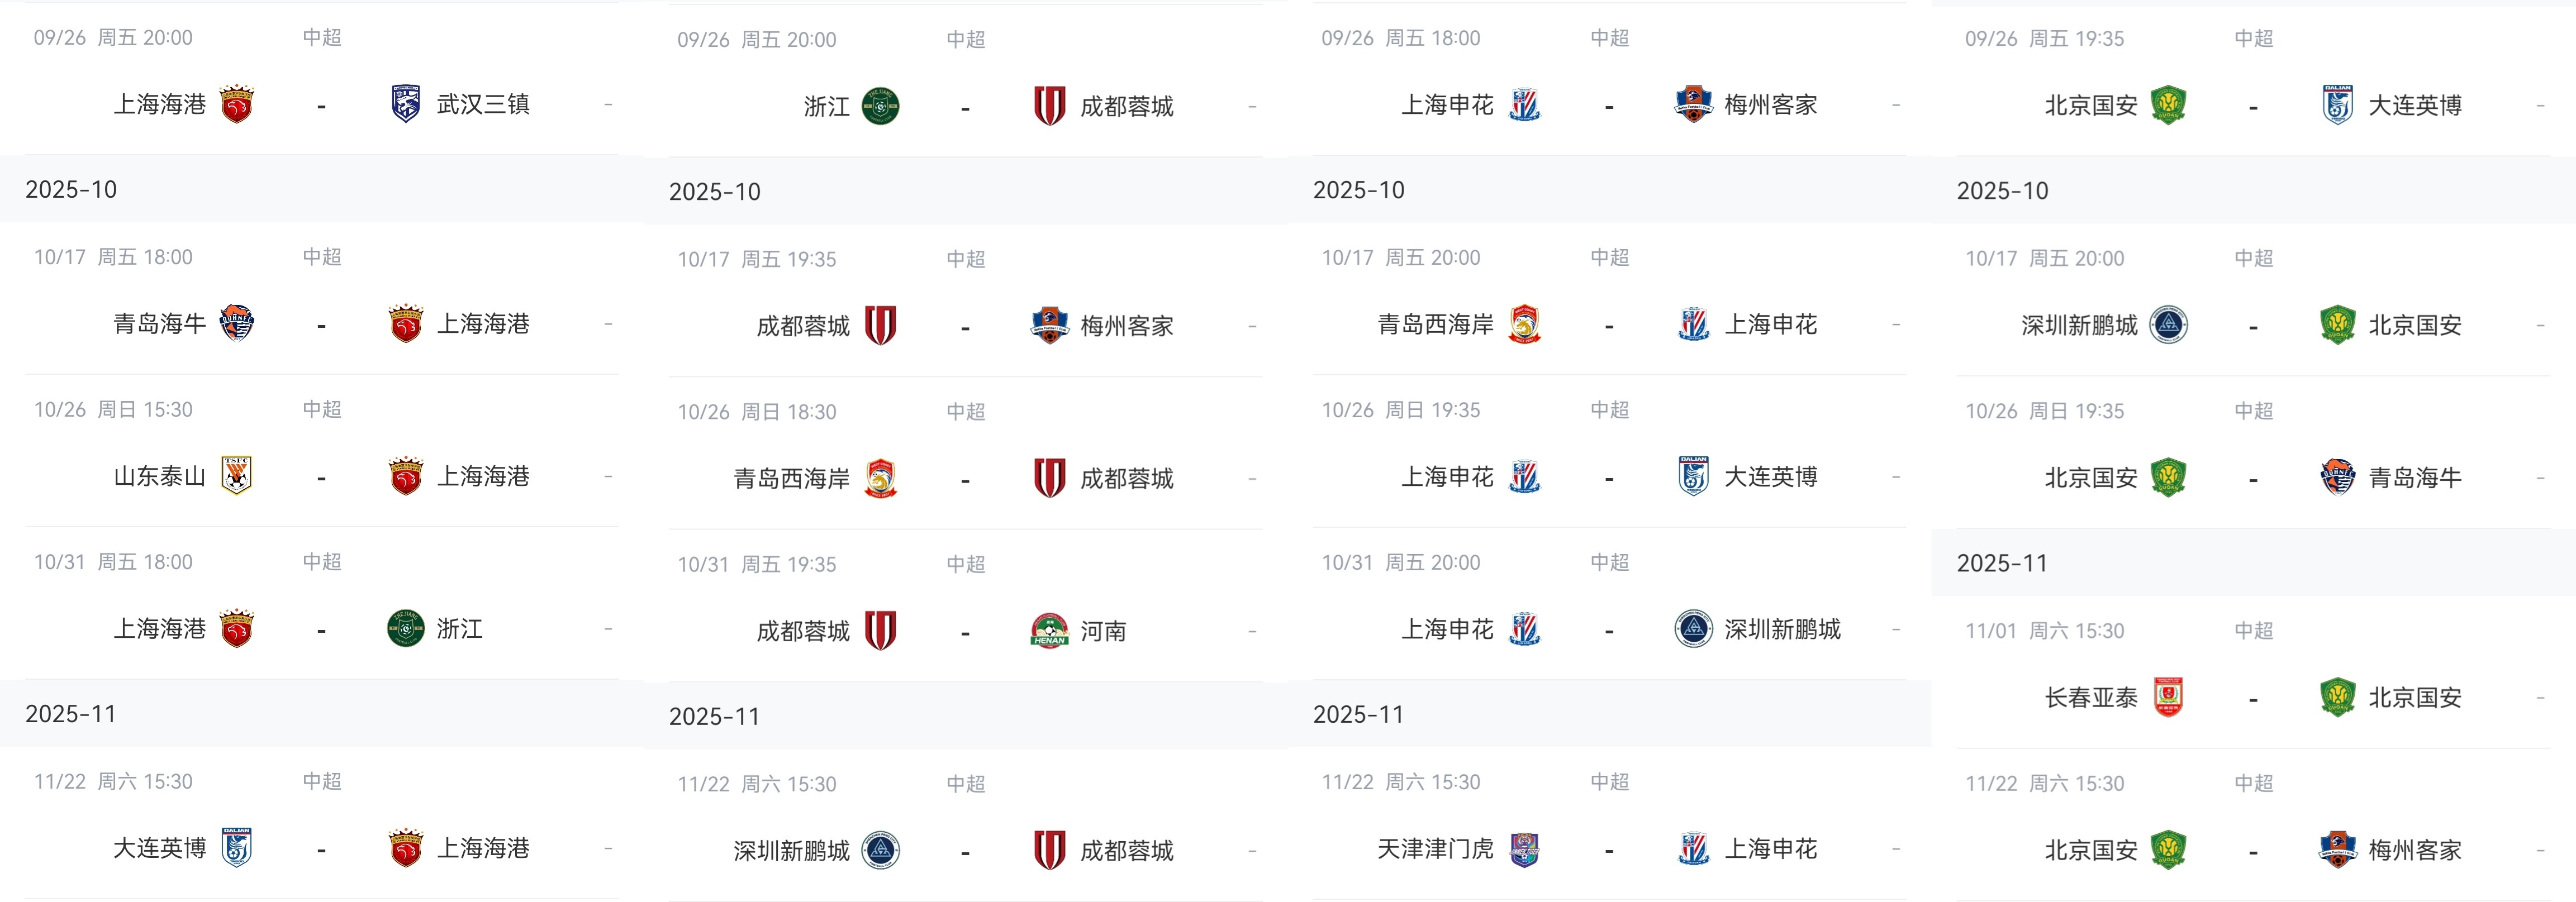Click 深圳新鹏城 logo in 10/31 20:00 match
Viewport: 2576px width, 902px height.
(1693, 629)
